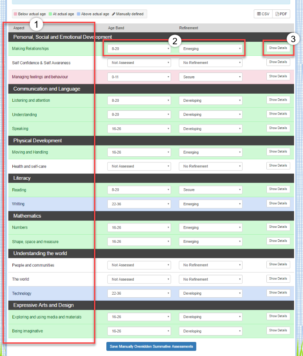The width and height of the screenshot is (303, 356).
Task: Open Age Band dropdown for Listening and attention
Action: pyautogui.click(x=139, y=100)
